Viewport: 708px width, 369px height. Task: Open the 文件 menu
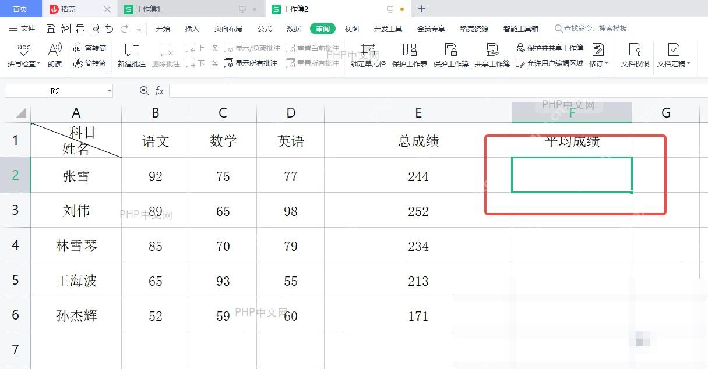click(22, 29)
